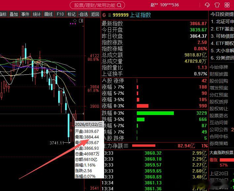
Task: Open 股票更名 list
Action: [219, 116]
